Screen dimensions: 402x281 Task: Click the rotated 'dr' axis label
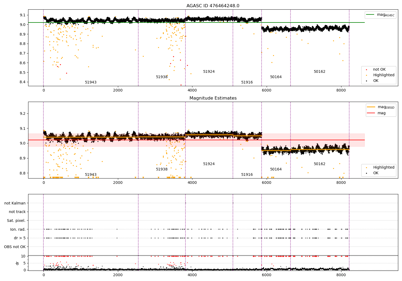click(17, 263)
